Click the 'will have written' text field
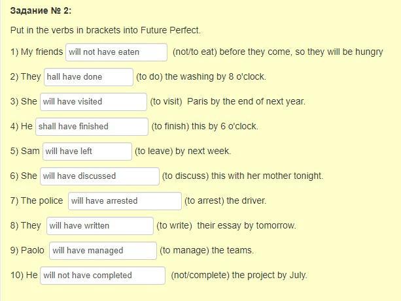Image resolution: width=401 pixels, height=301 pixels. coord(100,226)
